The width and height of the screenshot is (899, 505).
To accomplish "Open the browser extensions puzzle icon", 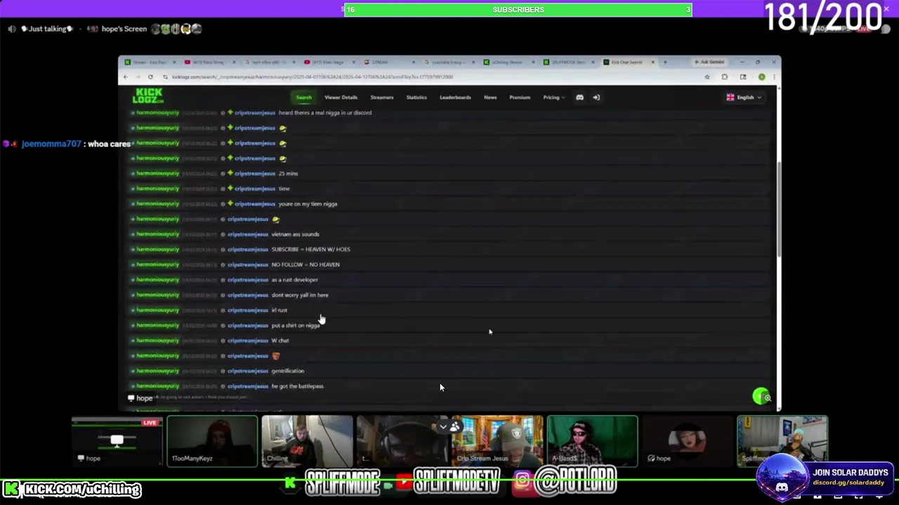I will [x=725, y=76].
